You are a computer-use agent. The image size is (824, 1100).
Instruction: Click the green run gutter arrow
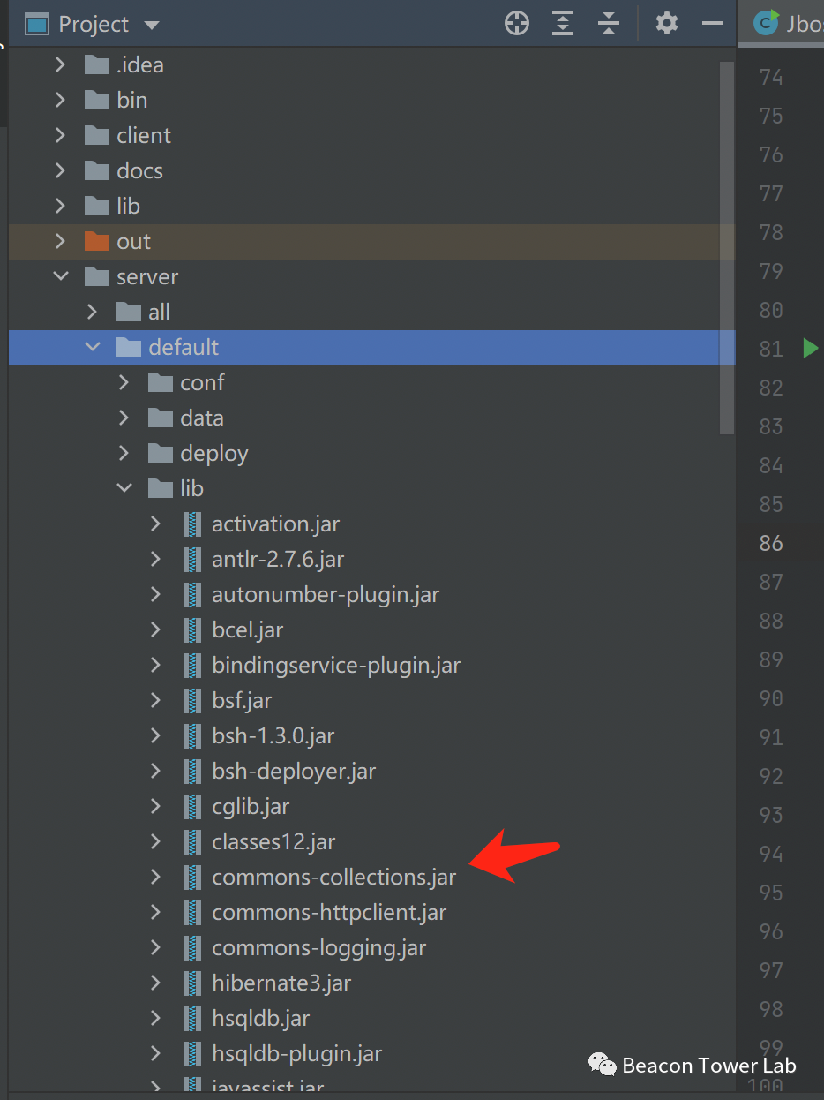pyautogui.click(x=811, y=348)
